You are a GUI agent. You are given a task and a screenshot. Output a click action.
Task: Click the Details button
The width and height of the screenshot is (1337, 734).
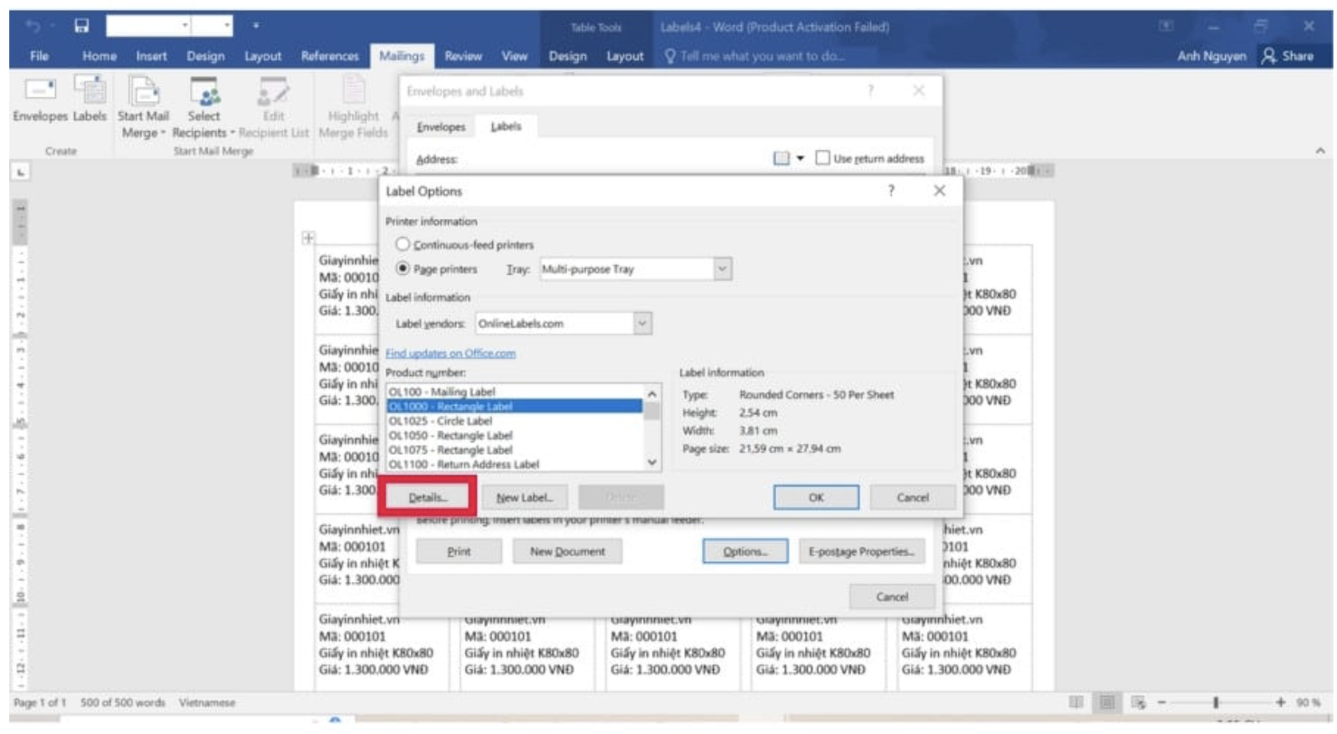coord(428,496)
